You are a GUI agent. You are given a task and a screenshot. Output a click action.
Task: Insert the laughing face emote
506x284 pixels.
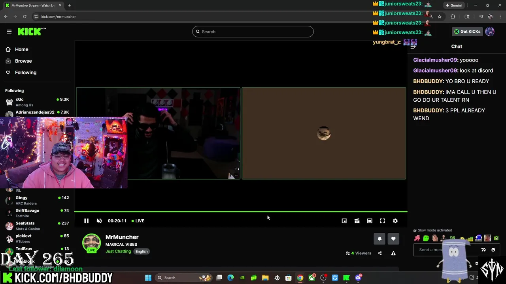pos(435,238)
